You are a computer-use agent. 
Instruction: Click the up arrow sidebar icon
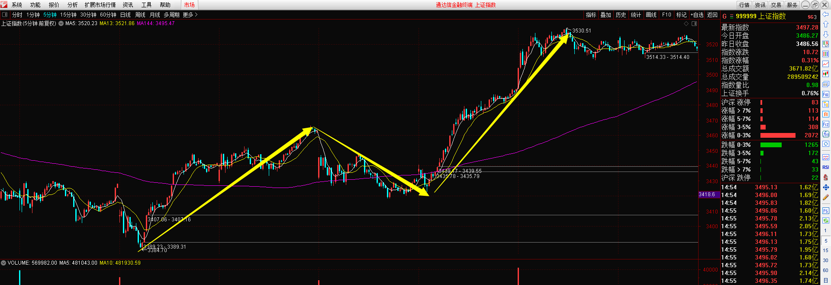pos(825,24)
